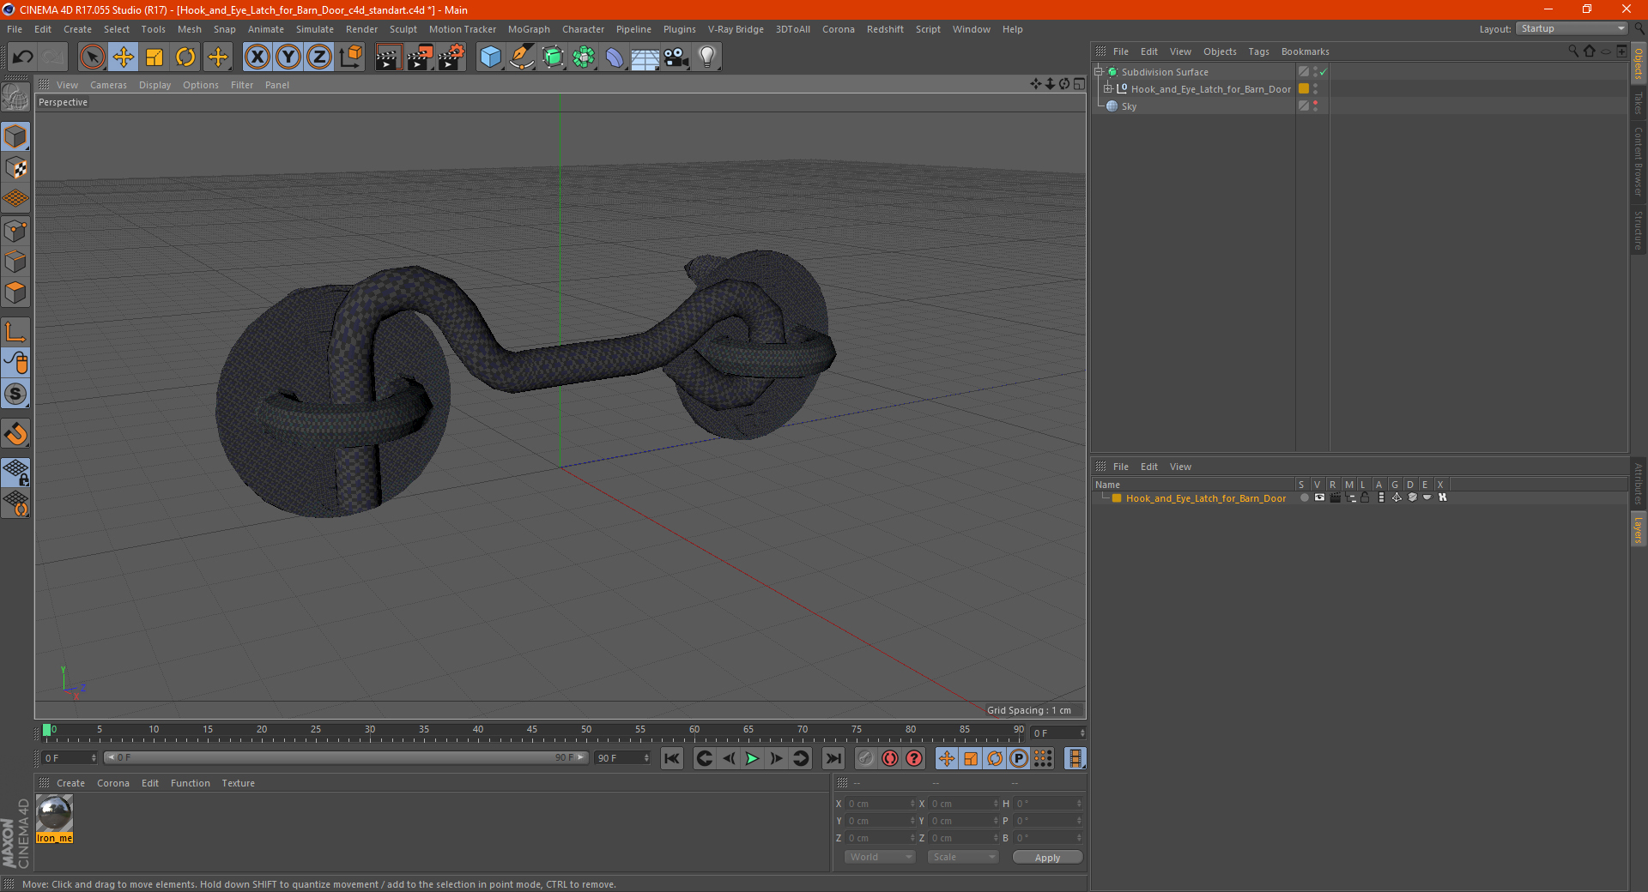Switch to Texture mode icon
This screenshot has height=892, width=1648.
click(x=15, y=168)
